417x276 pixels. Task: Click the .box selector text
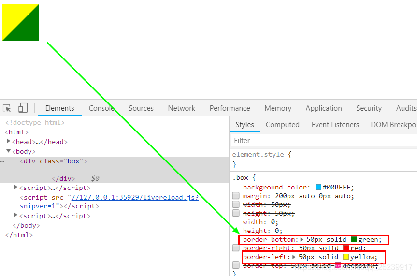240,177
